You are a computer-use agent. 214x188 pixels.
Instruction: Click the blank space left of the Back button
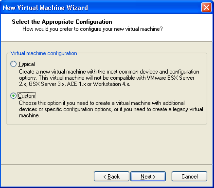click(x=47, y=176)
